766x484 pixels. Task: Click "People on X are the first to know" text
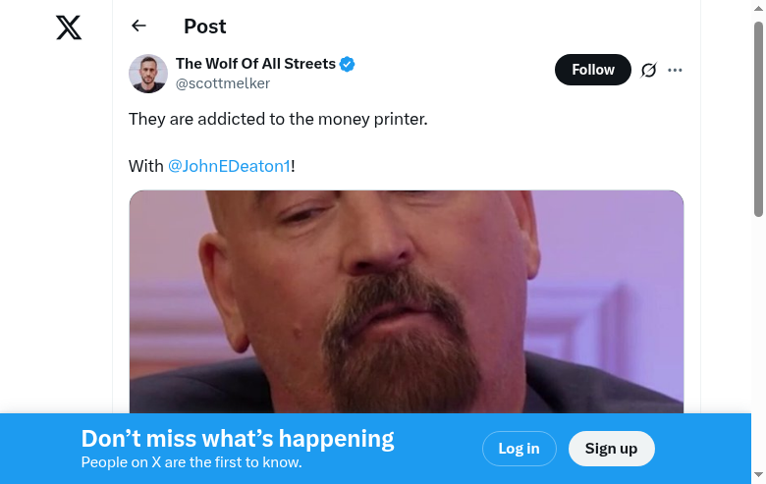pyautogui.click(x=191, y=462)
